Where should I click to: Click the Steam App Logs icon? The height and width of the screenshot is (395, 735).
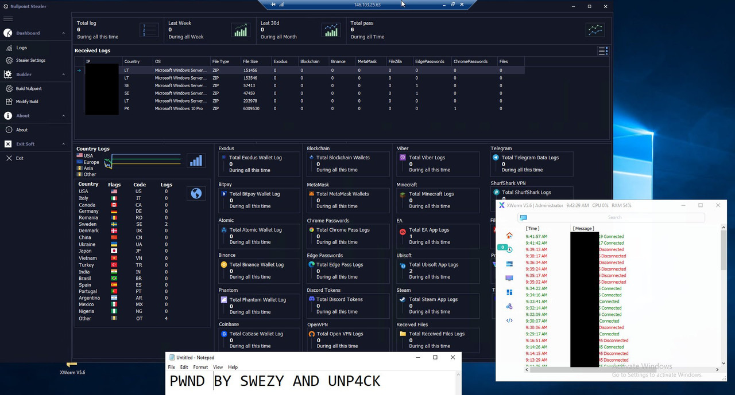pos(403,299)
